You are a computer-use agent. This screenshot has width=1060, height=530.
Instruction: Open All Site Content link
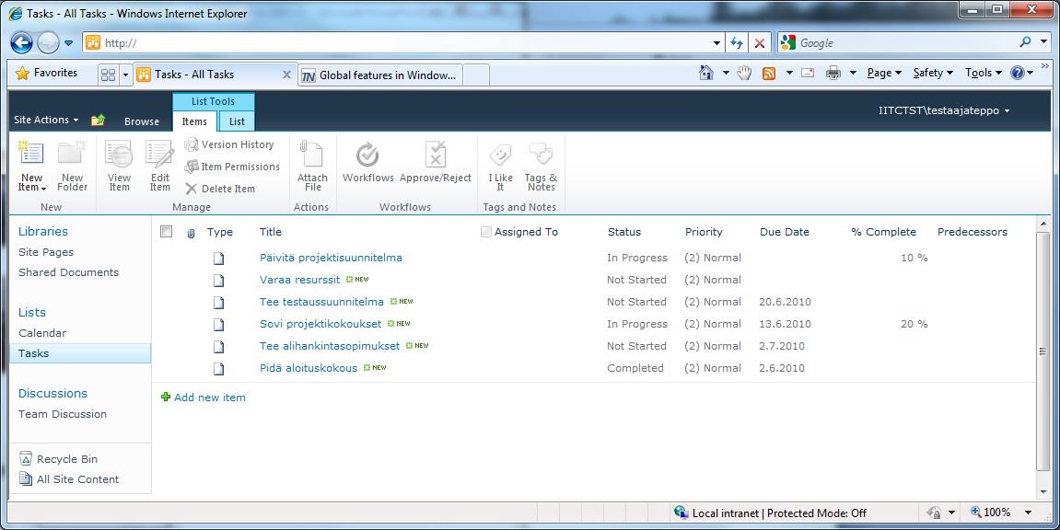(77, 479)
